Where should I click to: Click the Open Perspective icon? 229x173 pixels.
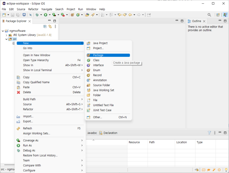[218, 15]
